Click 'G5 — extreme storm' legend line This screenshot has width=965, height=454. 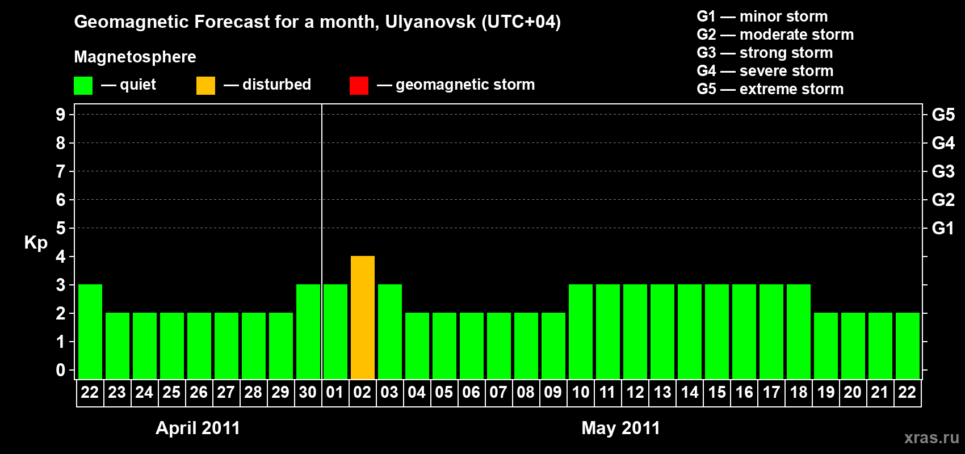770,89
